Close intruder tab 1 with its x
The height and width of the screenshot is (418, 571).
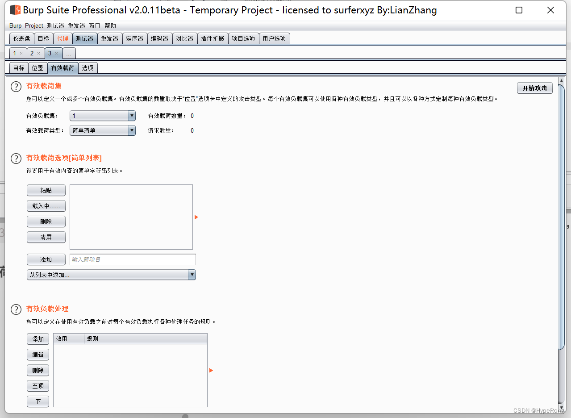tap(21, 54)
